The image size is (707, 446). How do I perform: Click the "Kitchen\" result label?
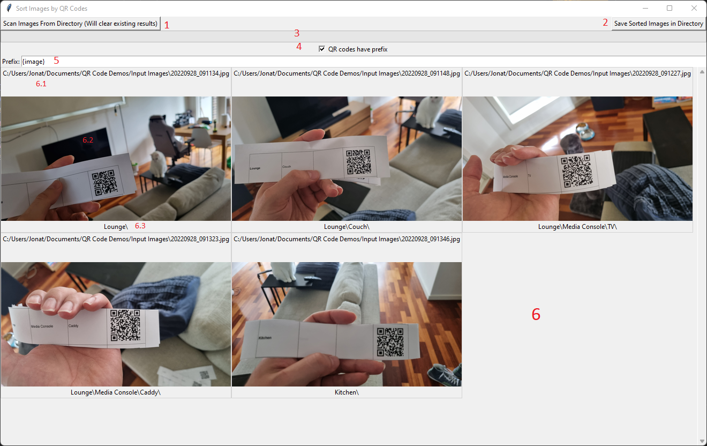point(347,392)
